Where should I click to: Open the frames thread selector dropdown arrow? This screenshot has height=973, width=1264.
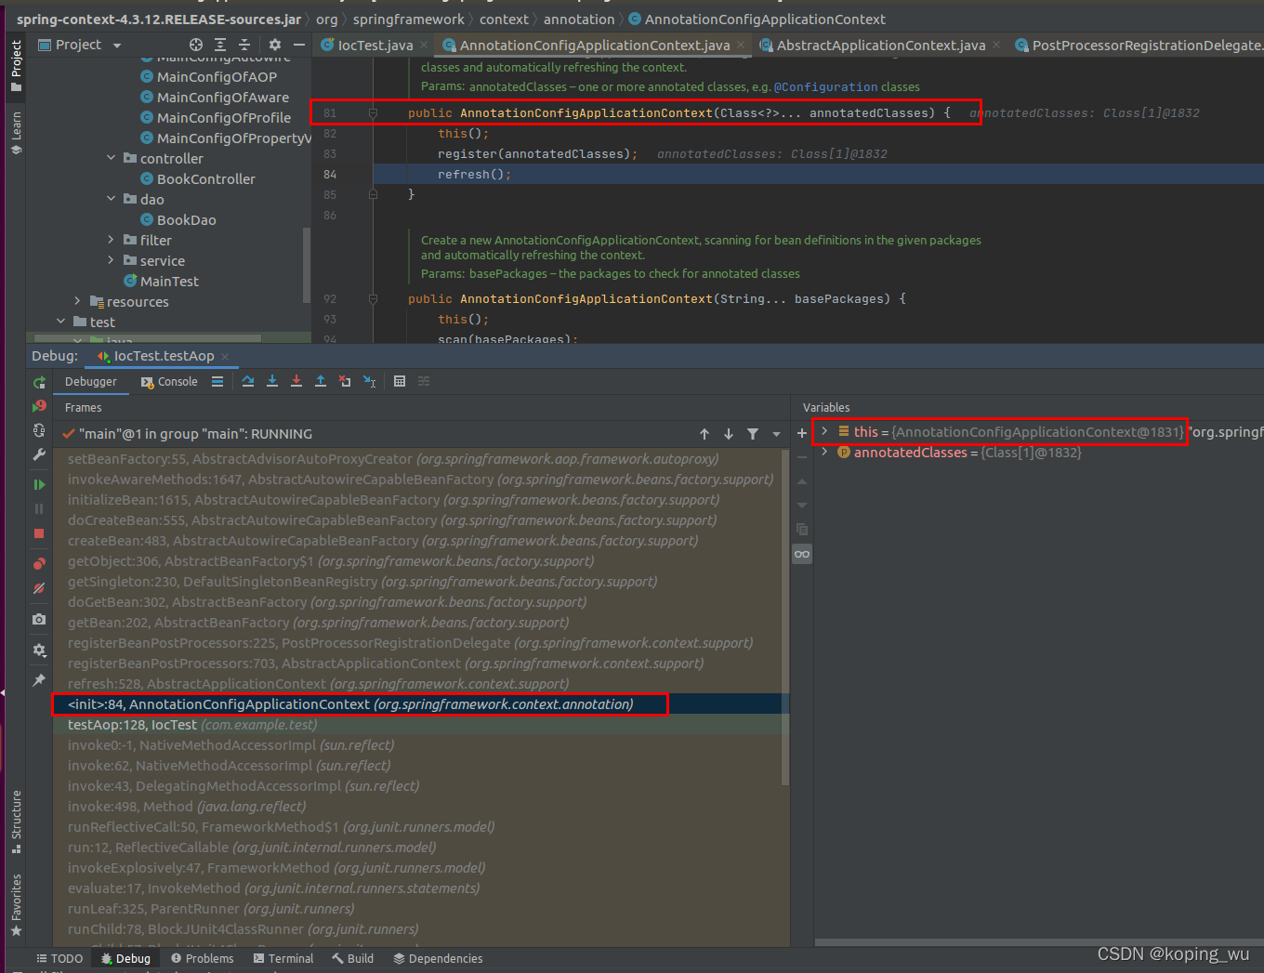coord(777,434)
